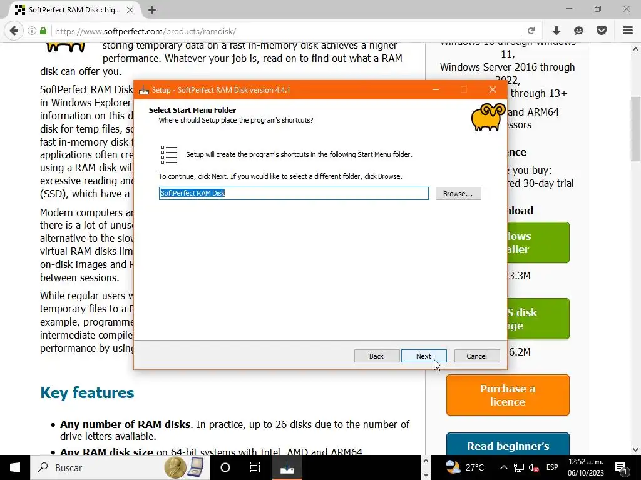Open the hamburger menu in the browser
Viewport: 641px width, 480px height.
click(x=628, y=31)
